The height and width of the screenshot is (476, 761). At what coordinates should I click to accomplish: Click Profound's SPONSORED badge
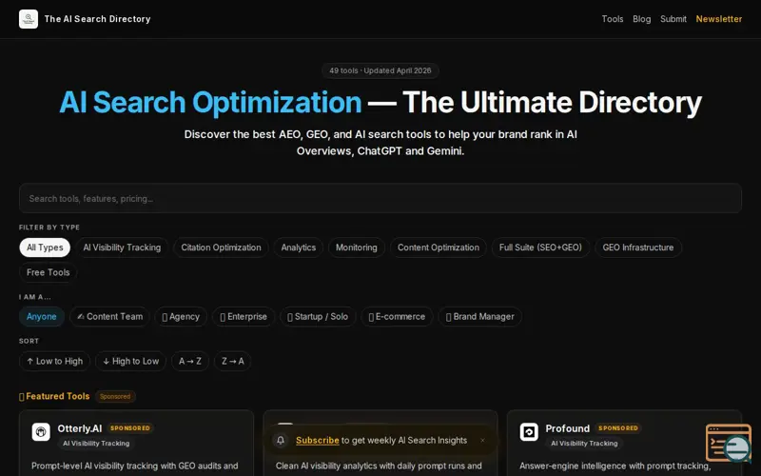pos(617,427)
